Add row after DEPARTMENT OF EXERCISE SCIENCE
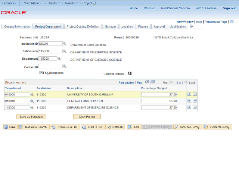The width and height of the screenshot is (239, 179). [x=189, y=107]
